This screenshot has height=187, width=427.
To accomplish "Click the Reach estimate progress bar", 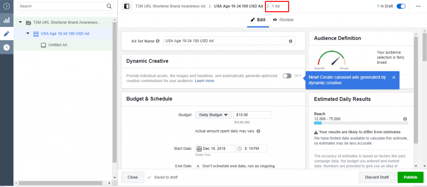I will [x=361, y=123].
